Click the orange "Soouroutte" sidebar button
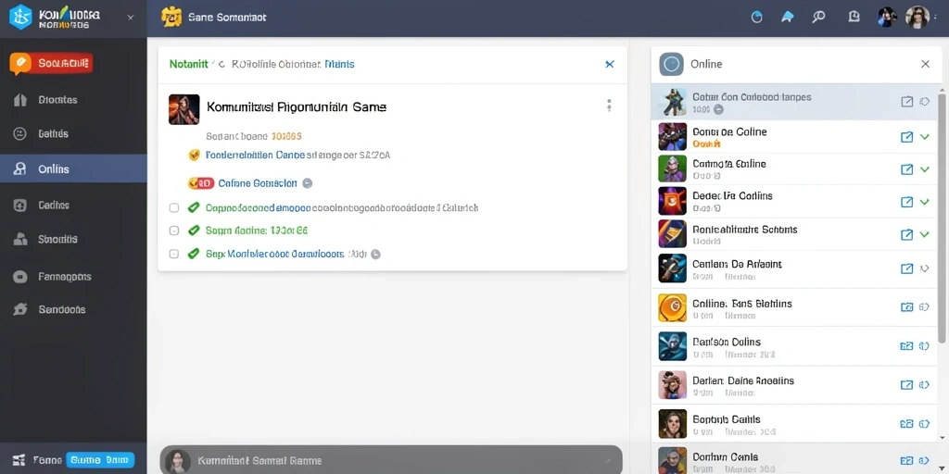Screen dimensions: 949x474 (52, 63)
